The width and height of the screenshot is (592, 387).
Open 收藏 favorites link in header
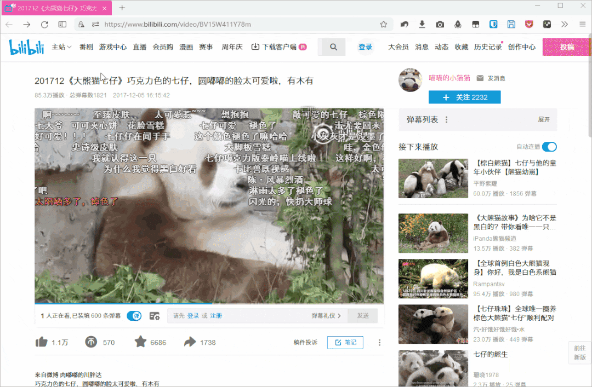[462, 47]
